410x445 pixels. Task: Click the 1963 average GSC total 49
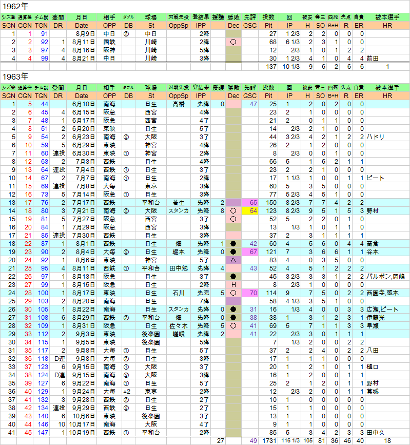coord(250,441)
